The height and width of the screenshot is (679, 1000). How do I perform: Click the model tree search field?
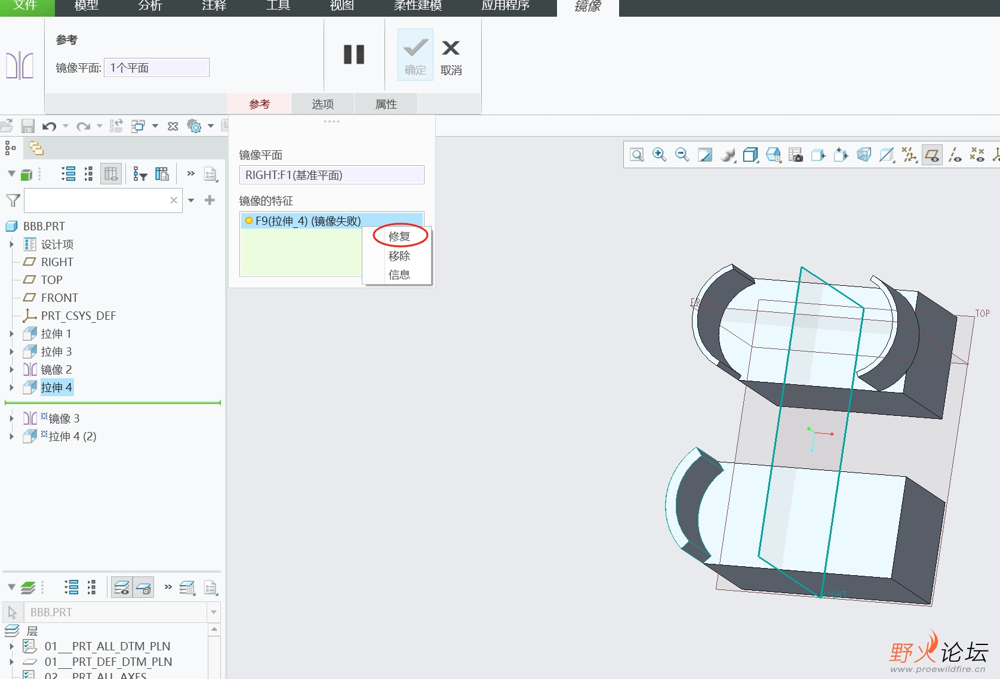(103, 200)
